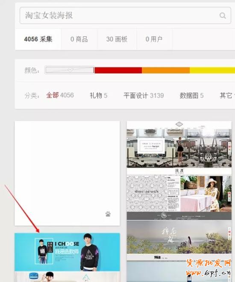Open the blank white collection card
Viewport: 235px width, 282px height.
67,173
